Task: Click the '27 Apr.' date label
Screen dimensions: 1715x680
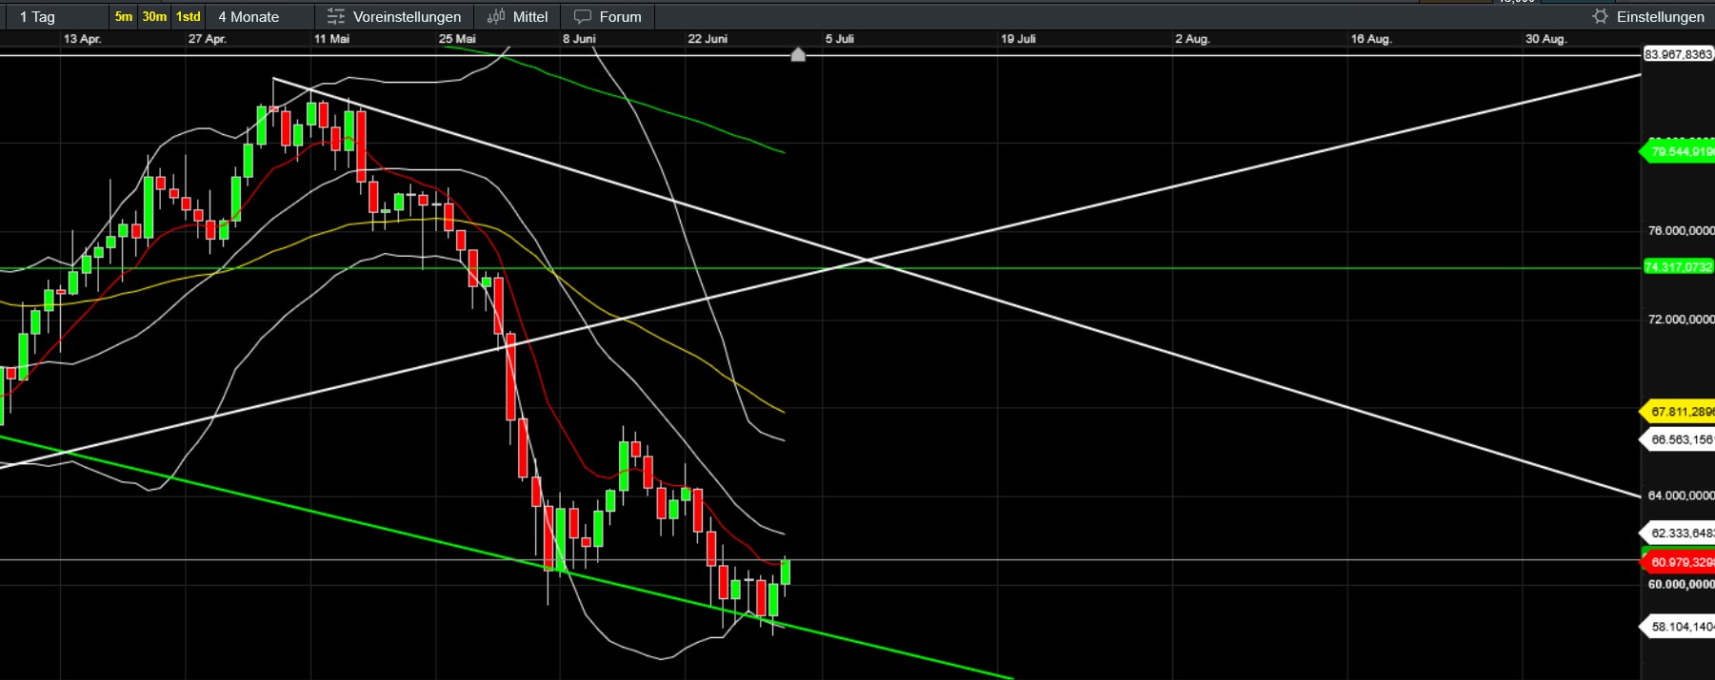Action: (207, 39)
